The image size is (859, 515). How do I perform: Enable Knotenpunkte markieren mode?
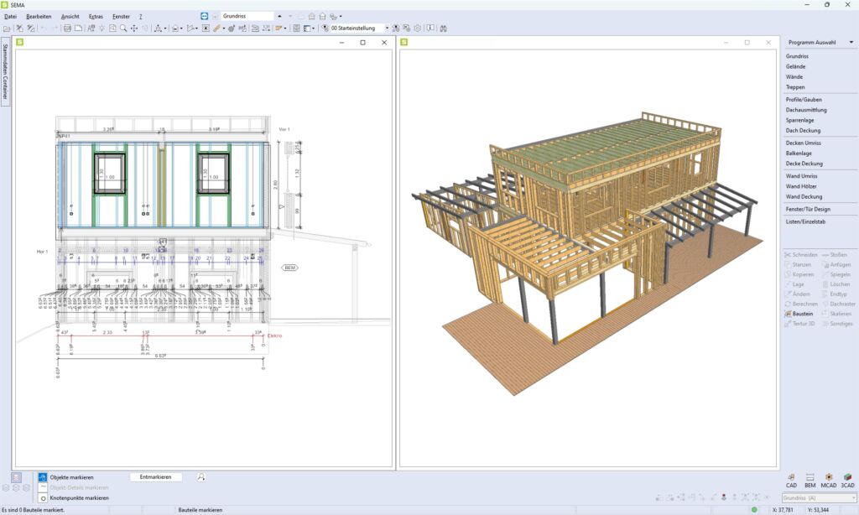(x=44, y=497)
